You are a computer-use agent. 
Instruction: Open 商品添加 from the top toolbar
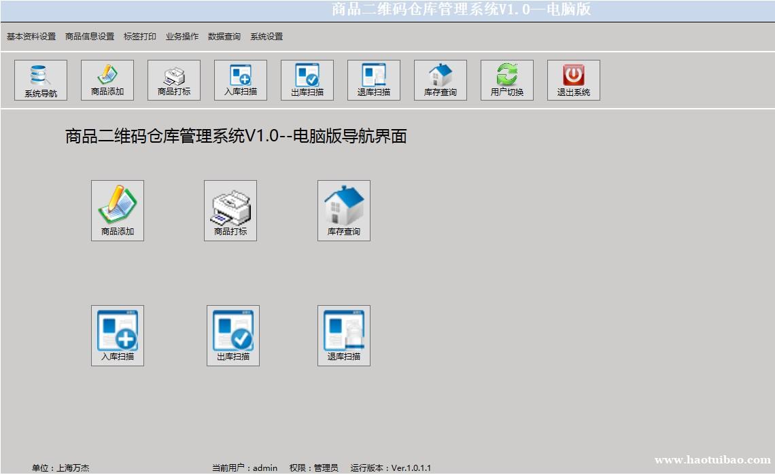pos(107,80)
